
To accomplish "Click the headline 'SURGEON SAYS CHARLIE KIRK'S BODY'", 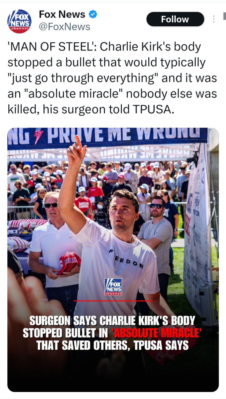I will pyautogui.click(x=112, y=321).
